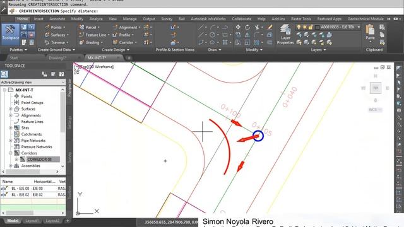Open the Settings side tab in Toolspace
404x227 pixels.
[69, 122]
